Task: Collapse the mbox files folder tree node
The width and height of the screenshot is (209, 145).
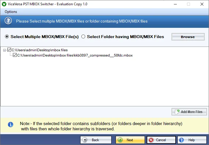Action: 4,50
